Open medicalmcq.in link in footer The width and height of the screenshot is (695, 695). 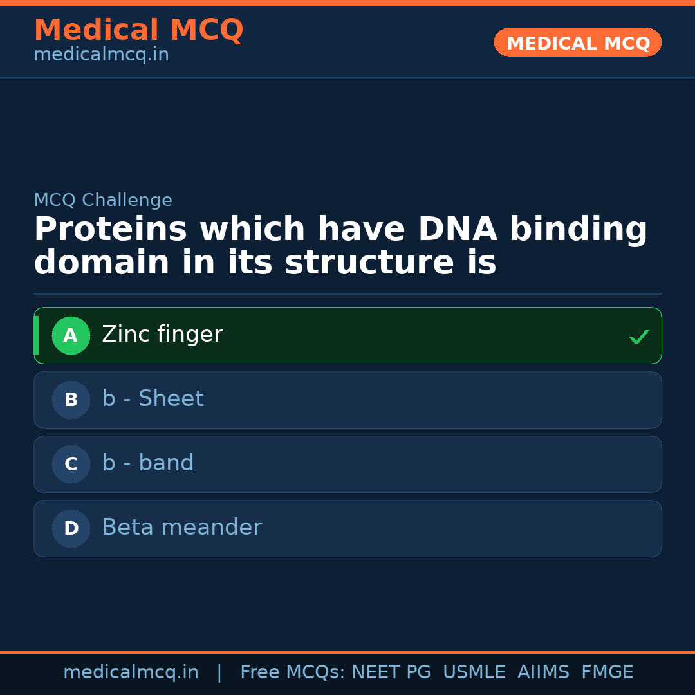[x=131, y=672]
